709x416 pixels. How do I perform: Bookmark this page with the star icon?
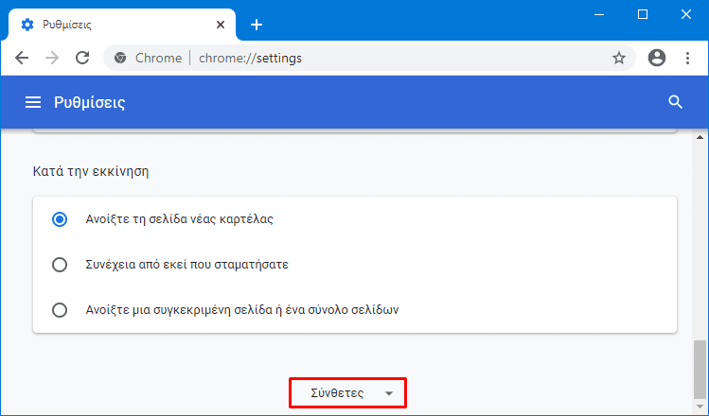point(618,58)
